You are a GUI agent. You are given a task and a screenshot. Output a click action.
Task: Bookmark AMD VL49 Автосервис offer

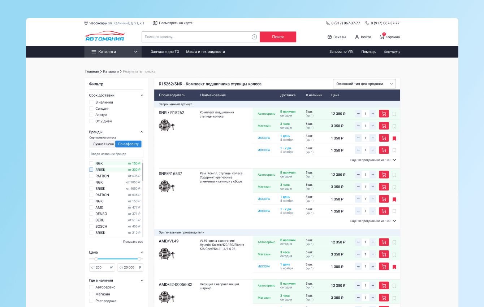click(x=394, y=242)
